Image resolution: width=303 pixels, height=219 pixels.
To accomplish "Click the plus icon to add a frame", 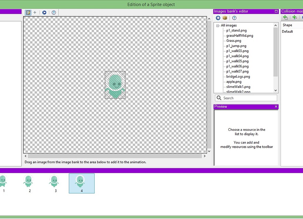I will tap(35, 13).
